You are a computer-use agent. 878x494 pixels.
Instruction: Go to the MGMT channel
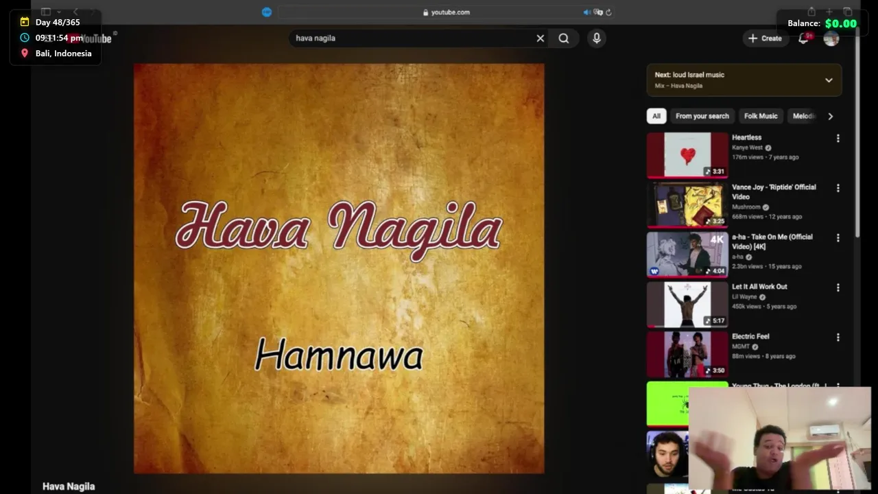pyautogui.click(x=741, y=346)
